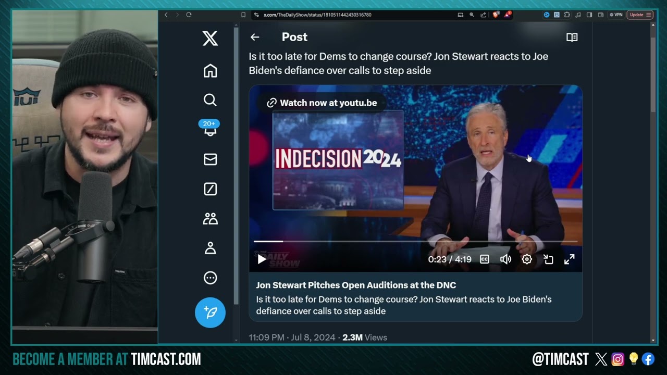Compose a new post with feather button
Viewport: 667px width, 375px height.
(210, 312)
